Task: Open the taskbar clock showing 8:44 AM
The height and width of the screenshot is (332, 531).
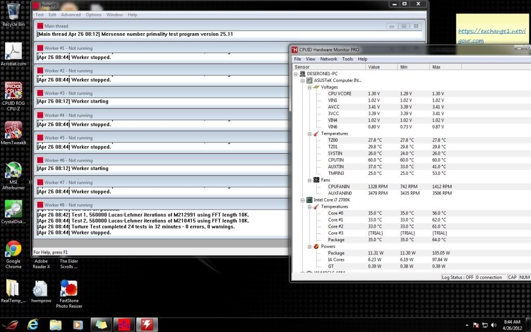Action: coord(512,325)
